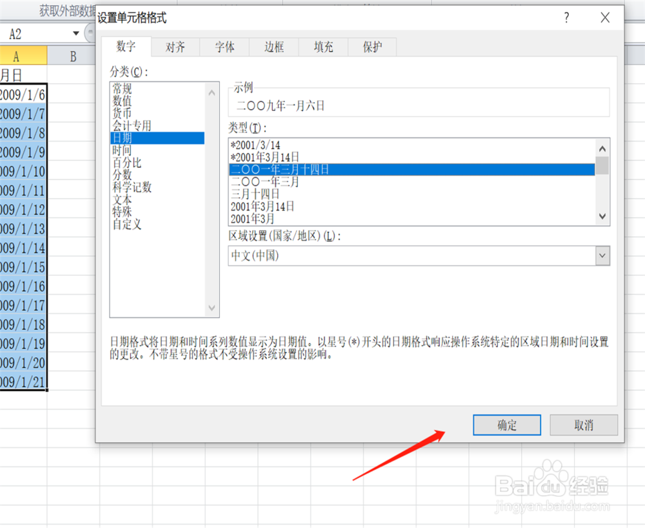Switch to the 对齐 tab
The width and height of the screenshot is (645, 528).
[175, 47]
